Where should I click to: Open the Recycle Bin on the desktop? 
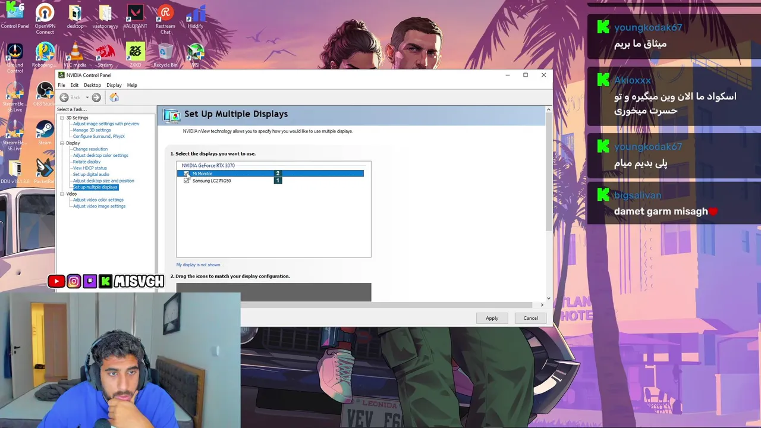tap(165, 54)
